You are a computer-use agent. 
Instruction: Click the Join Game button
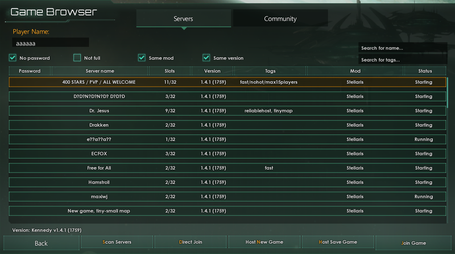[x=413, y=243]
